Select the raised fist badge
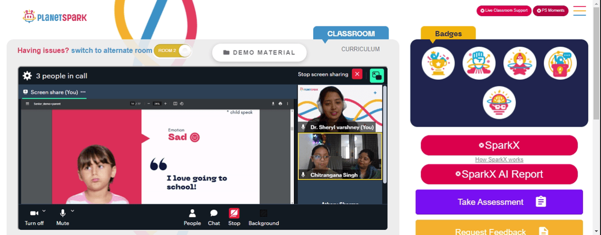This screenshot has height=235, width=601. coord(479,64)
